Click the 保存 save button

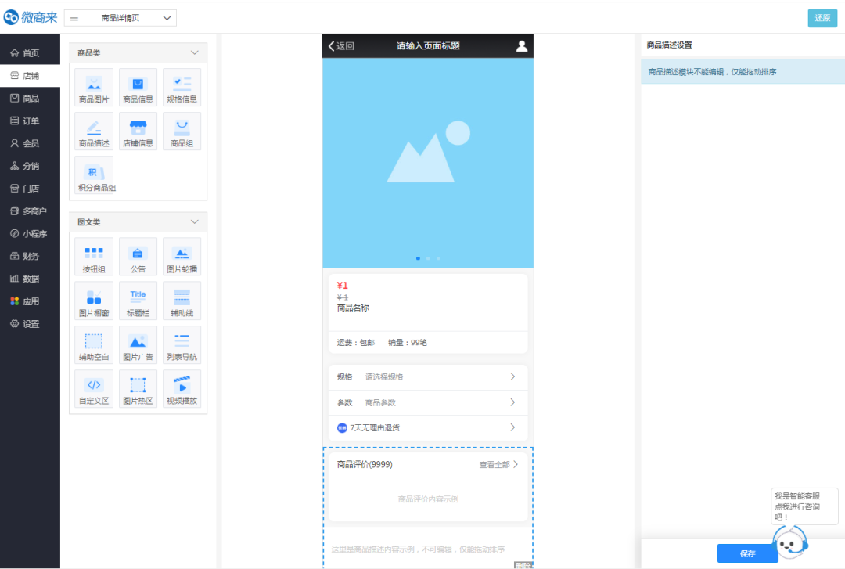click(747, 553)
